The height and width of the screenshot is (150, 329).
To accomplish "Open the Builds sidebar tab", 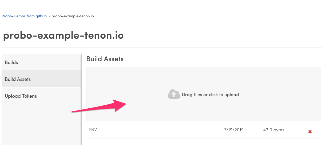I will coord(11,62).
